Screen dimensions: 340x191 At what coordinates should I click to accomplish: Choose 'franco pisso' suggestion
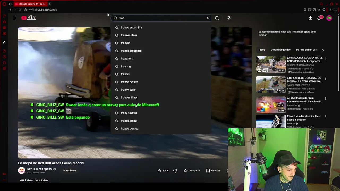coord(161,121)
